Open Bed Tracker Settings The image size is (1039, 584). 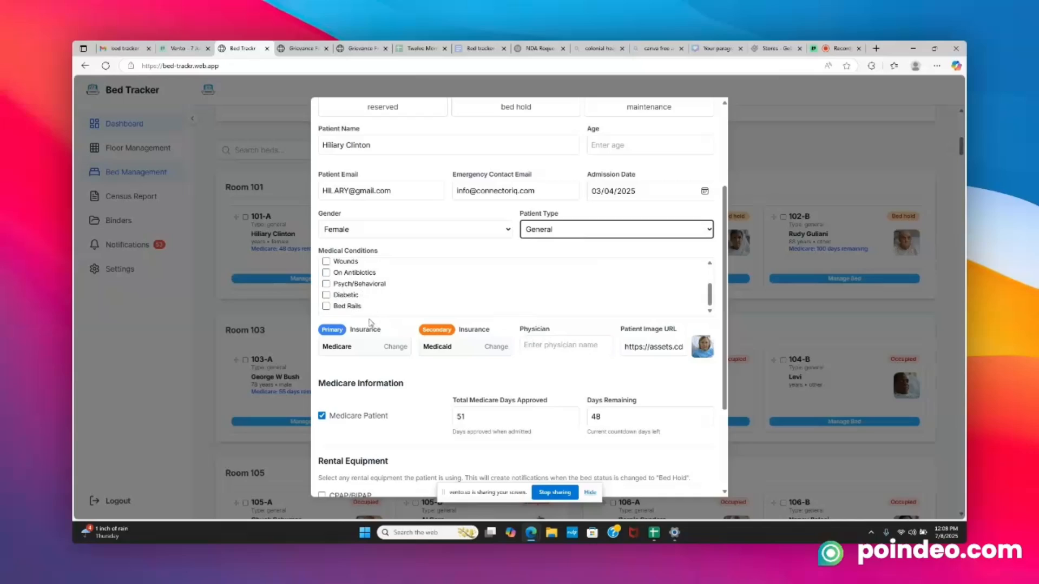[120, 269]
